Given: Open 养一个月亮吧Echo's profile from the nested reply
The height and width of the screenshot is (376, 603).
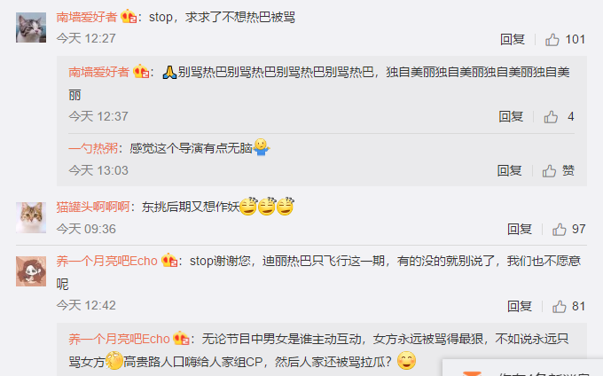Looking at the screenshot, I should click(119, 339).
